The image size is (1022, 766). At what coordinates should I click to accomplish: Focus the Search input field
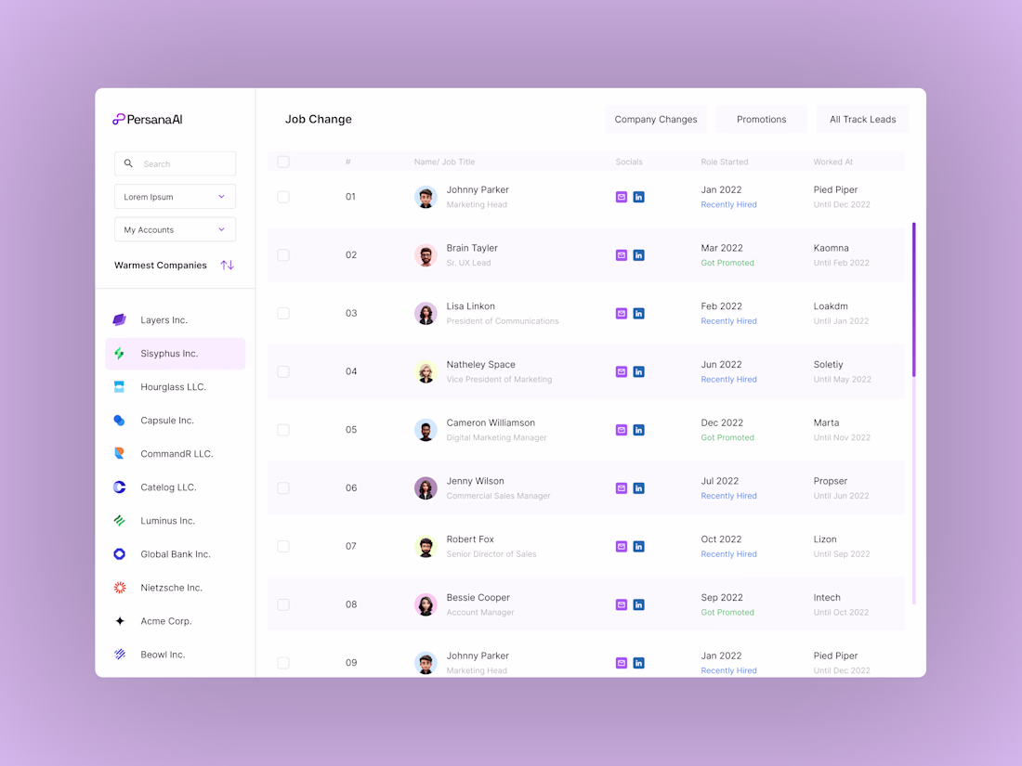click(175, 163)
